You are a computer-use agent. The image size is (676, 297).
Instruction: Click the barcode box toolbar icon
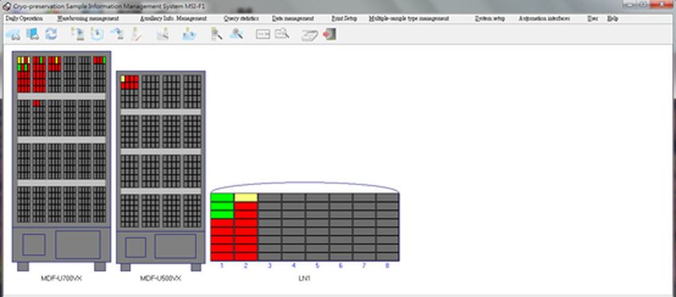pyautogui.click(x=262, y=34)
